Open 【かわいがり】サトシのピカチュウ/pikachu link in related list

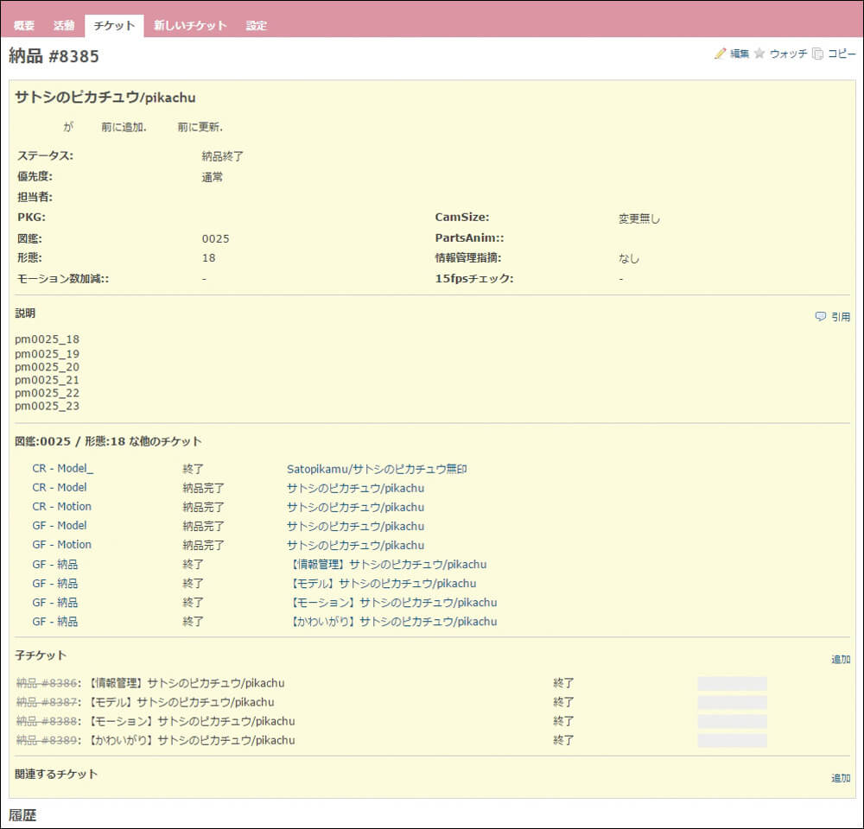(x=393, y=622)
